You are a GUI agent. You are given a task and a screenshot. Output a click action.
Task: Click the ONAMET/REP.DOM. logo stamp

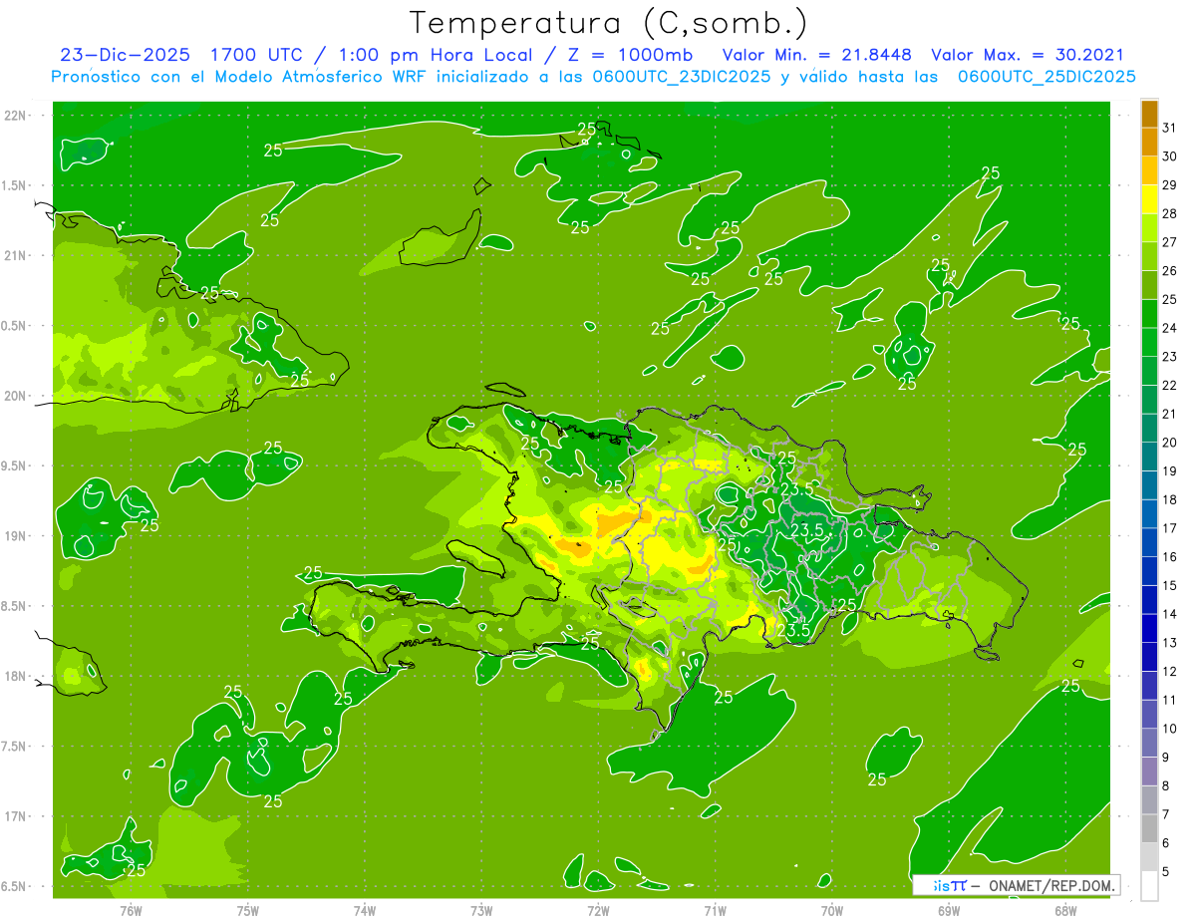click(1016, 885)
